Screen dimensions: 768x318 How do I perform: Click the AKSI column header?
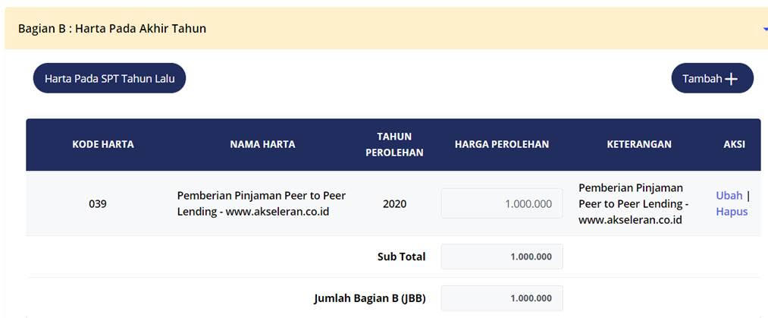(x=734, y=144)
